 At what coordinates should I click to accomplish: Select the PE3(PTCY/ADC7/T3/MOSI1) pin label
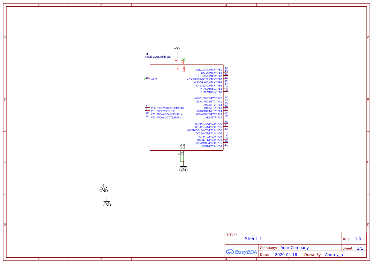[x=167, y=117]
